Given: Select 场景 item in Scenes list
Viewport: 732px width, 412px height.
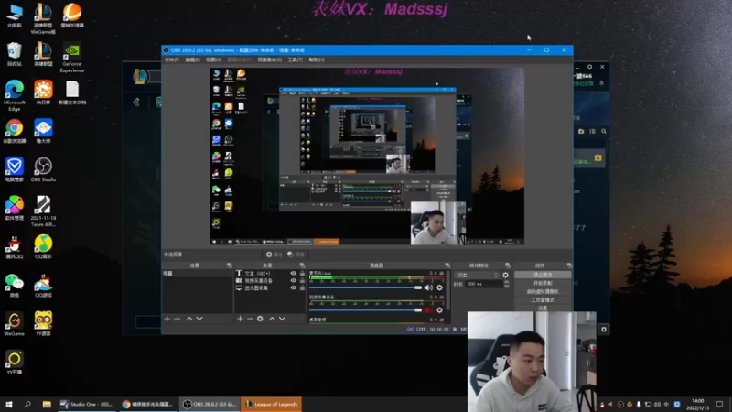Looking at the screenshot, I should 198,273.
